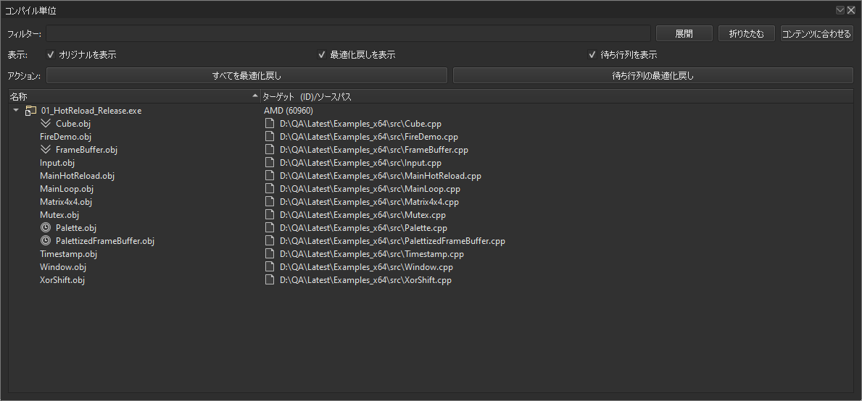The image size is (862, 401).
Task: Click the deoptimized chevron icon on Cube.obj
Action: 46,124
